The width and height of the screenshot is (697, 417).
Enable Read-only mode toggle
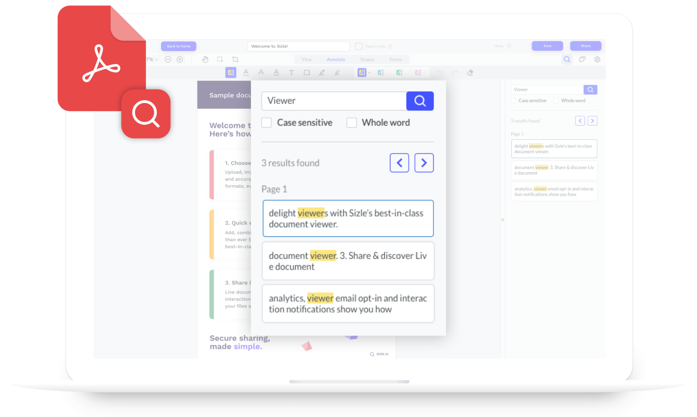tap(359, 46)
